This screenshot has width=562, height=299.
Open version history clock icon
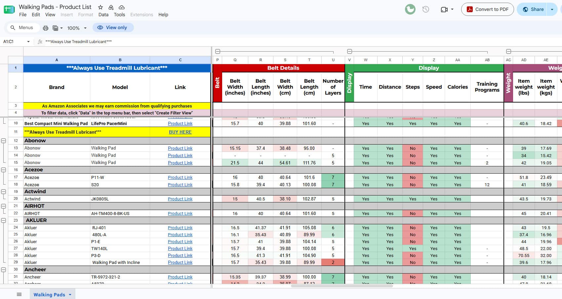click(x=426, y=9)
